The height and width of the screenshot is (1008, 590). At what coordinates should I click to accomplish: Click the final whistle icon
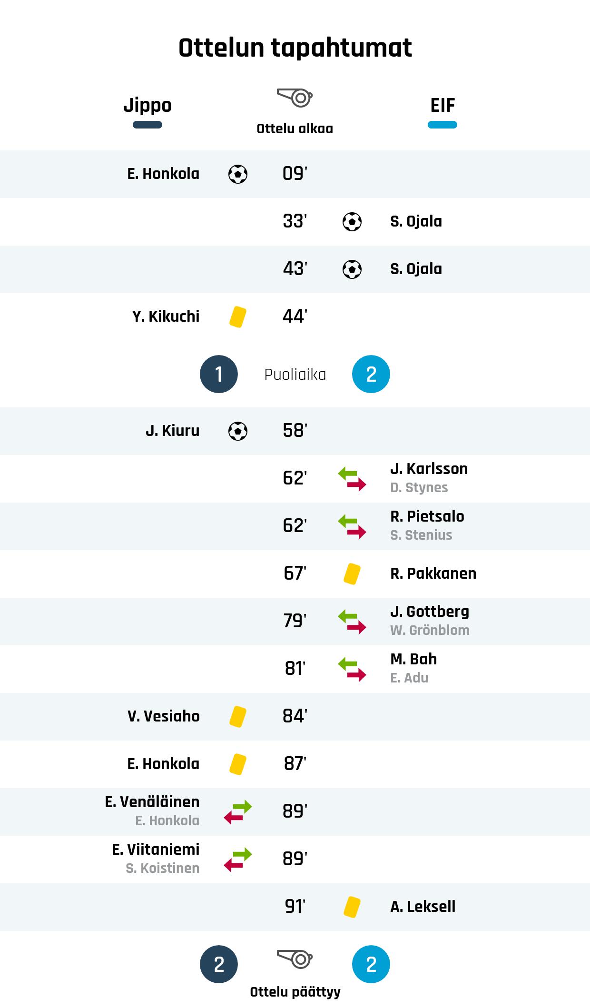[x=295, y=959]
